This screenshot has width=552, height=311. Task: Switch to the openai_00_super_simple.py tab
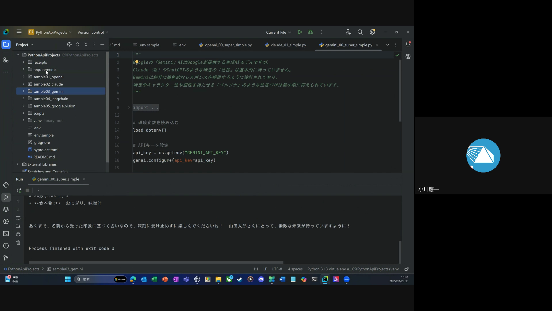tap(228, 45)
